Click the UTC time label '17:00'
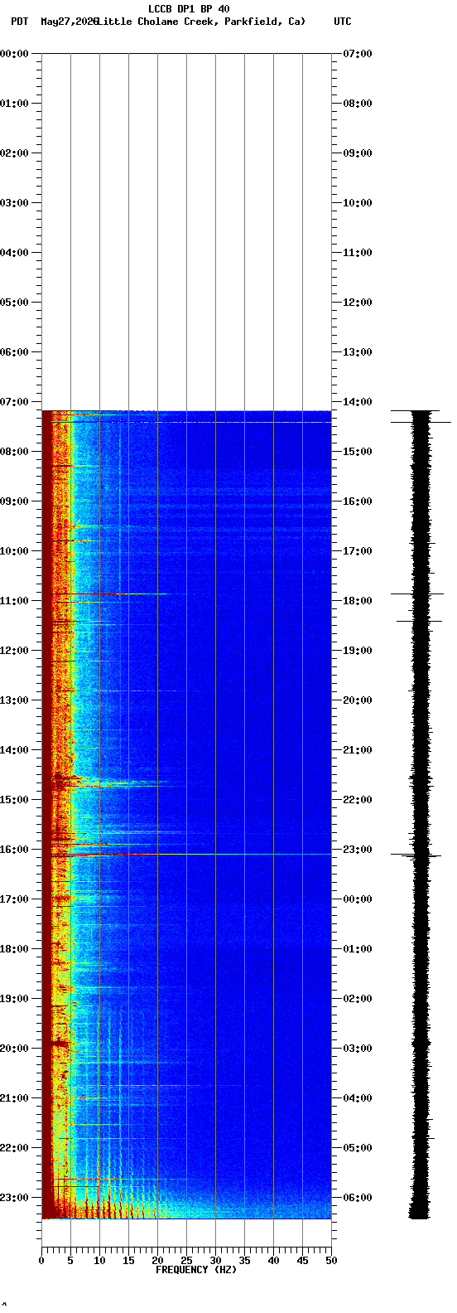Image resolution: width=457 pixels, height=1313 pixels. (358, 551)
